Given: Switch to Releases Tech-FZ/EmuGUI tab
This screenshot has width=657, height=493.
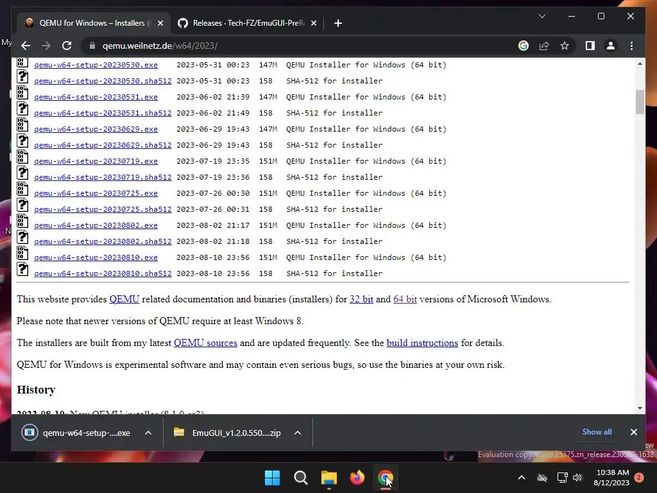Looking at the screenshot, I should click(247, 23).
